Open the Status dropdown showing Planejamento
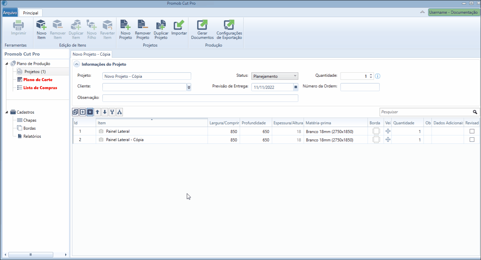This screenshot has height=260, width=481. coord(275,76)
